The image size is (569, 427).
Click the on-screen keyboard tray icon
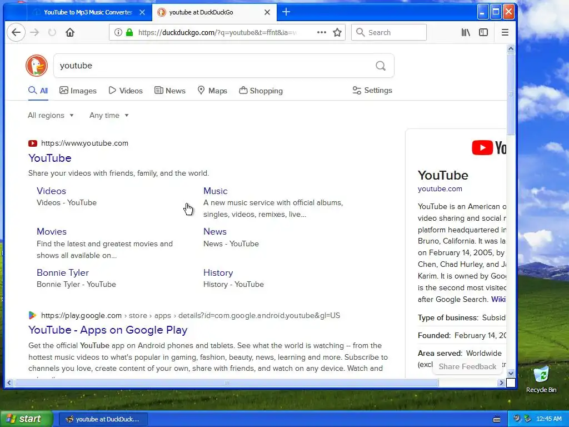(497, 419)
